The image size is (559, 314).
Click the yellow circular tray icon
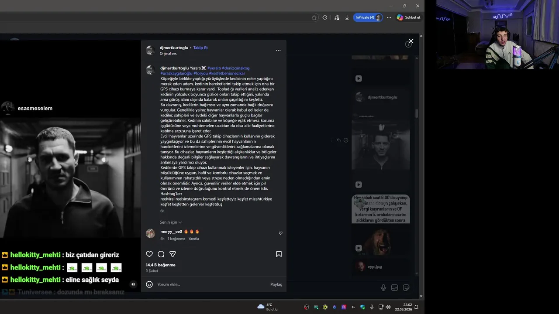point(325,307)
